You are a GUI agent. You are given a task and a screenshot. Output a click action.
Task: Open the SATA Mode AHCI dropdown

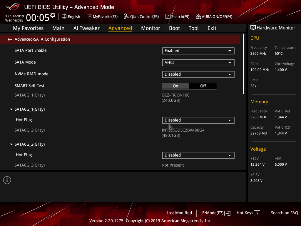(198, 62)
